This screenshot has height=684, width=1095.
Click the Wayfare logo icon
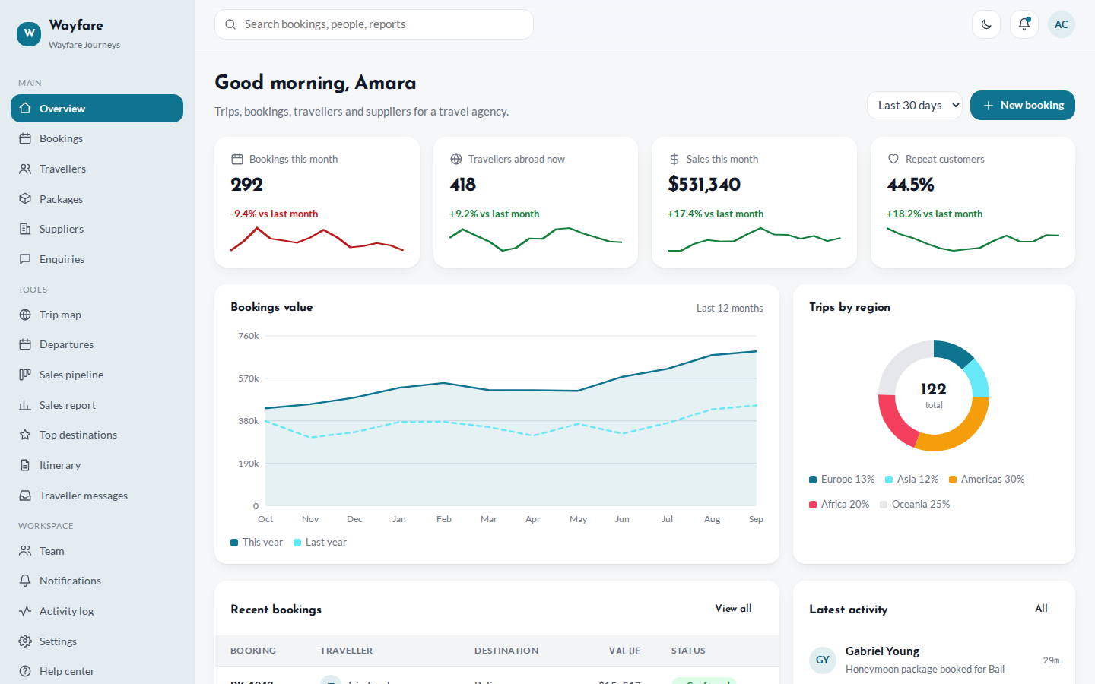[29, 33]
